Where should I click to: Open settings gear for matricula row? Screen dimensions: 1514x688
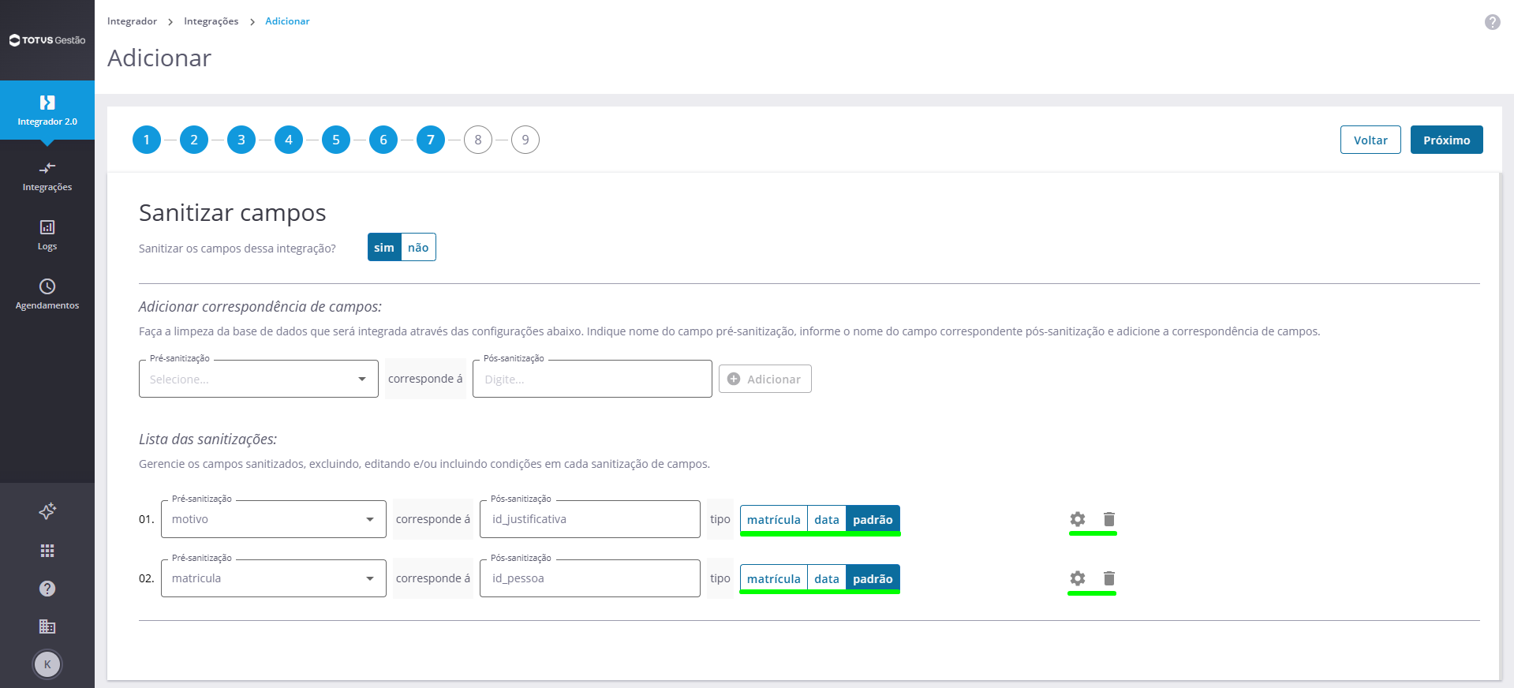click(x=1078, y=578)
